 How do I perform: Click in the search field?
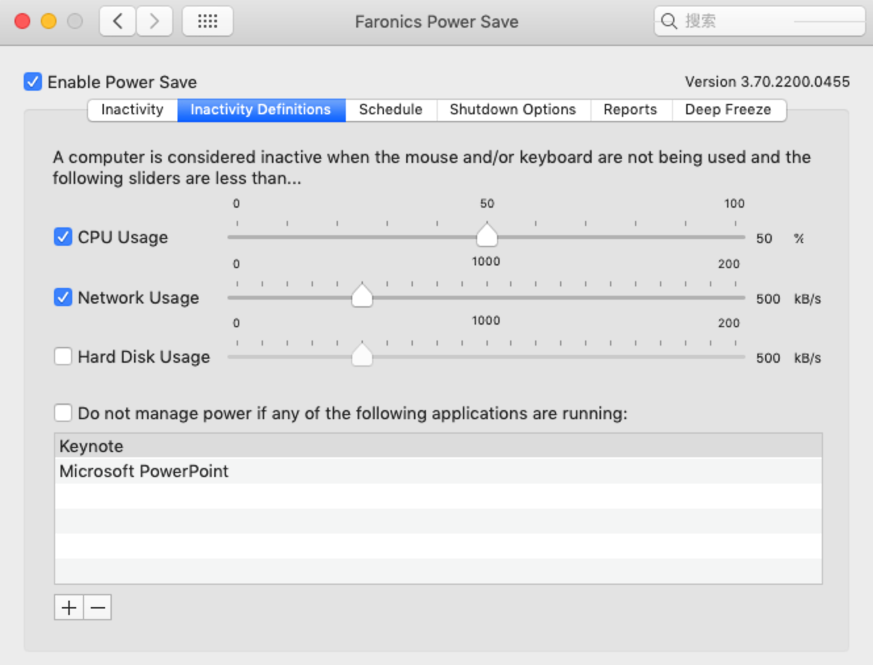tap(759, 21)
